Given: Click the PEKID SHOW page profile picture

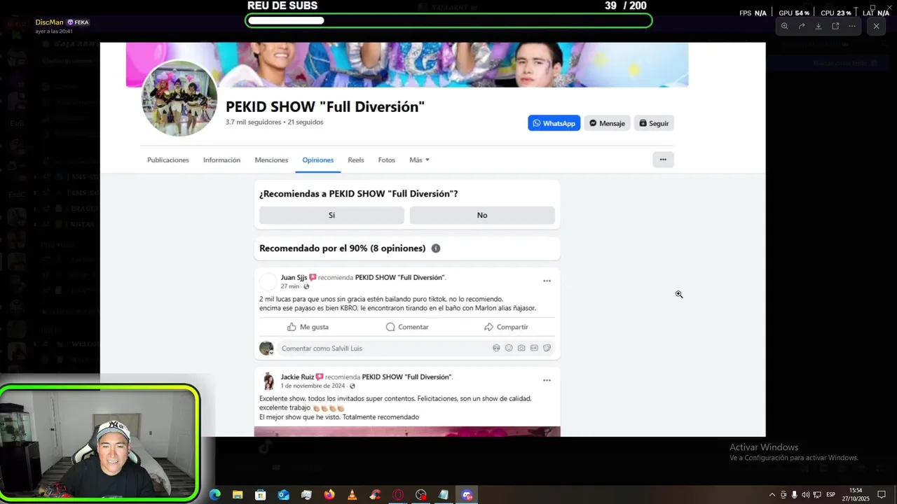Looking at the screenshot, I should pyautogui.click(x=179, y=99).
